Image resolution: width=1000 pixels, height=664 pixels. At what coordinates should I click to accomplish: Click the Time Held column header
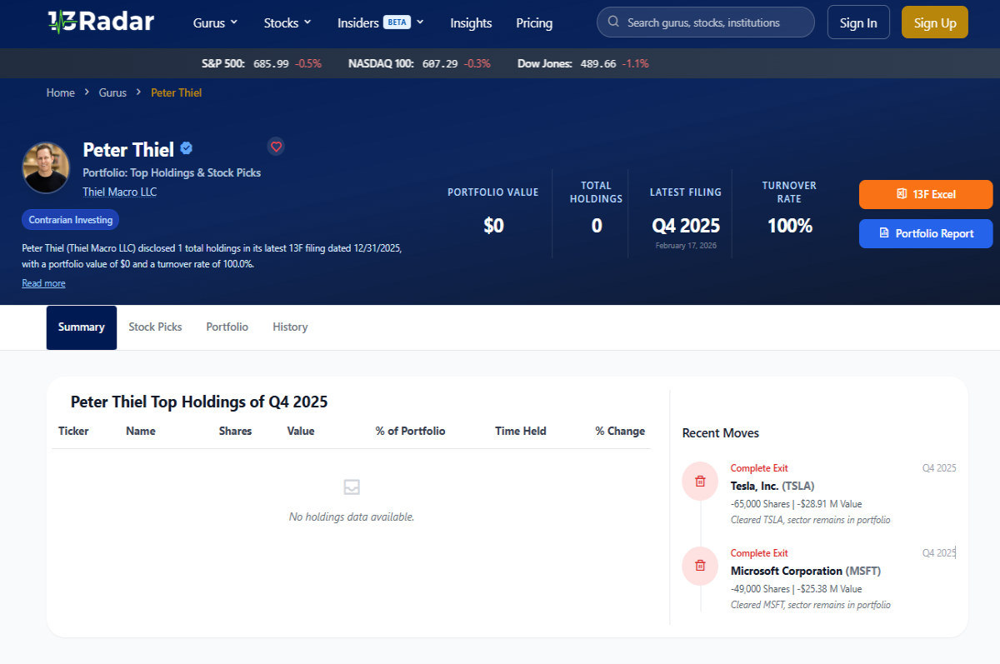point(521,431)
